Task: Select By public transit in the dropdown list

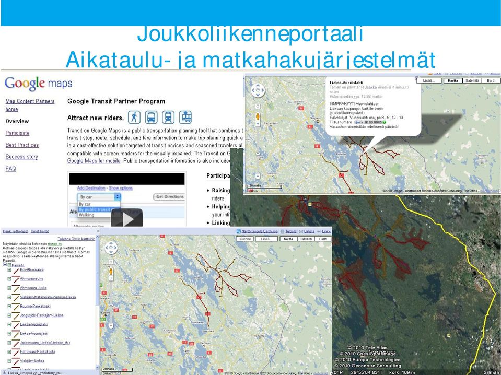Action: coord(95,209)
